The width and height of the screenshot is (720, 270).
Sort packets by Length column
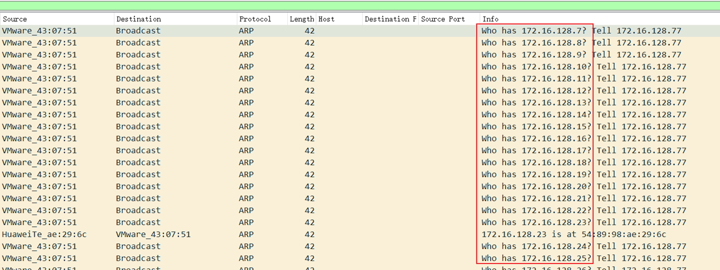pos(301,19)
